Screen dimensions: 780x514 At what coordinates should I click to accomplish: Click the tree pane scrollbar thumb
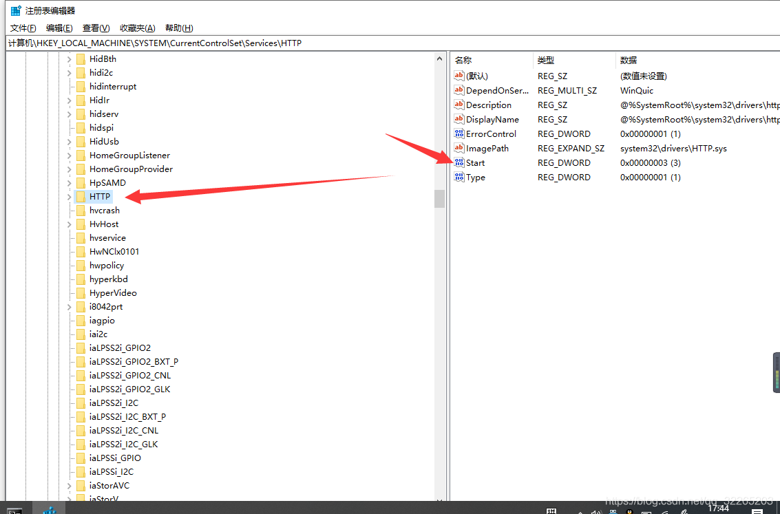coord(439,199)
